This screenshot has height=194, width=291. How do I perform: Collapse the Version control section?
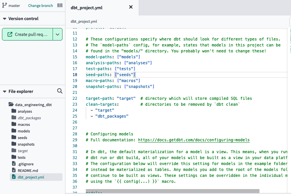5,18
